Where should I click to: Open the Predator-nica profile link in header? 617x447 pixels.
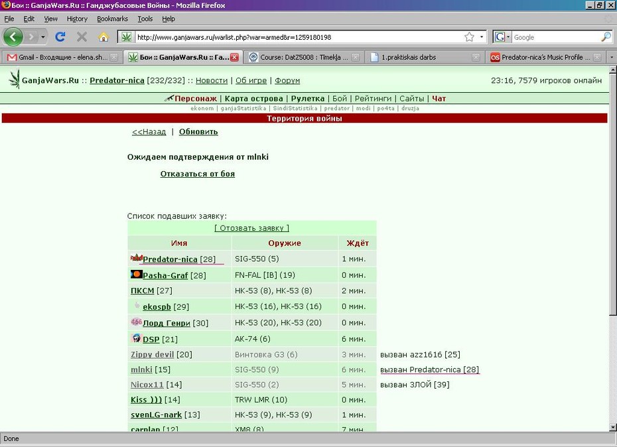tap(117, 80)
